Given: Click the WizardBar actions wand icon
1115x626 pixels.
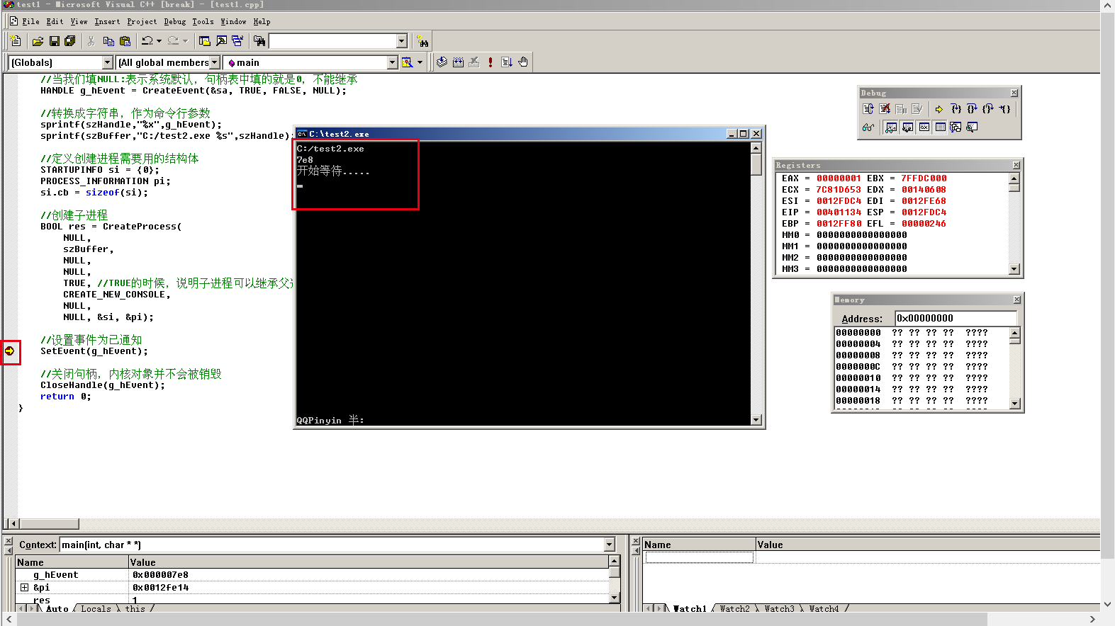Looking at the screenshot, I should 407,62.
